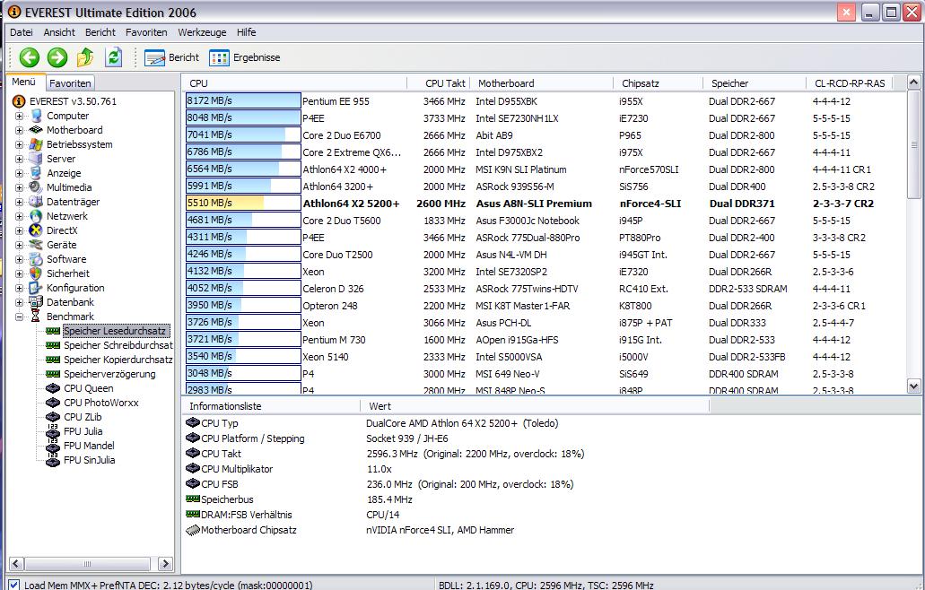Click the green Forward arrow toolbar icon

pyautogui.click(x=57, y=57)
